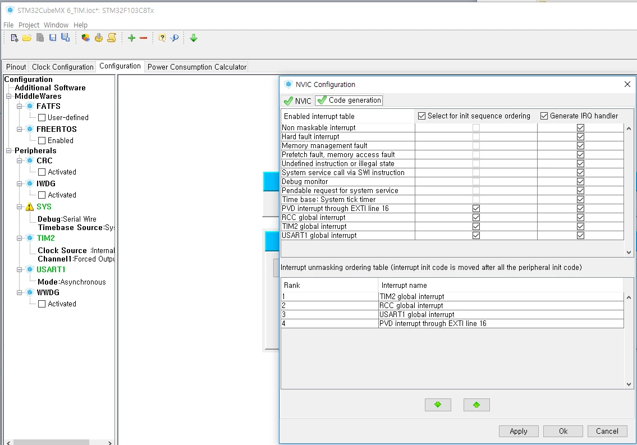Collapse the USART1 peripheral node

point(19,269)
